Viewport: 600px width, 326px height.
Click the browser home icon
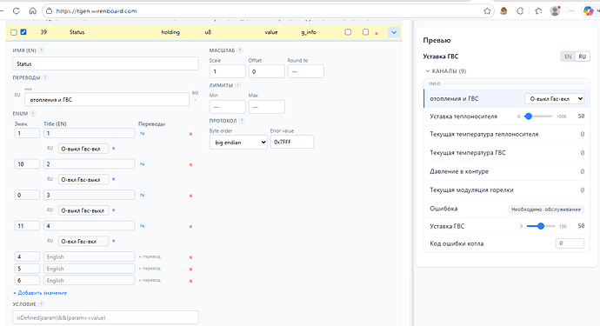[x=33, y=11]
